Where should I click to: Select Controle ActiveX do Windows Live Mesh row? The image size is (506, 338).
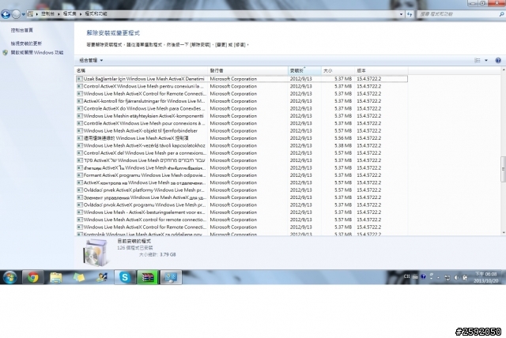point(241,108)
